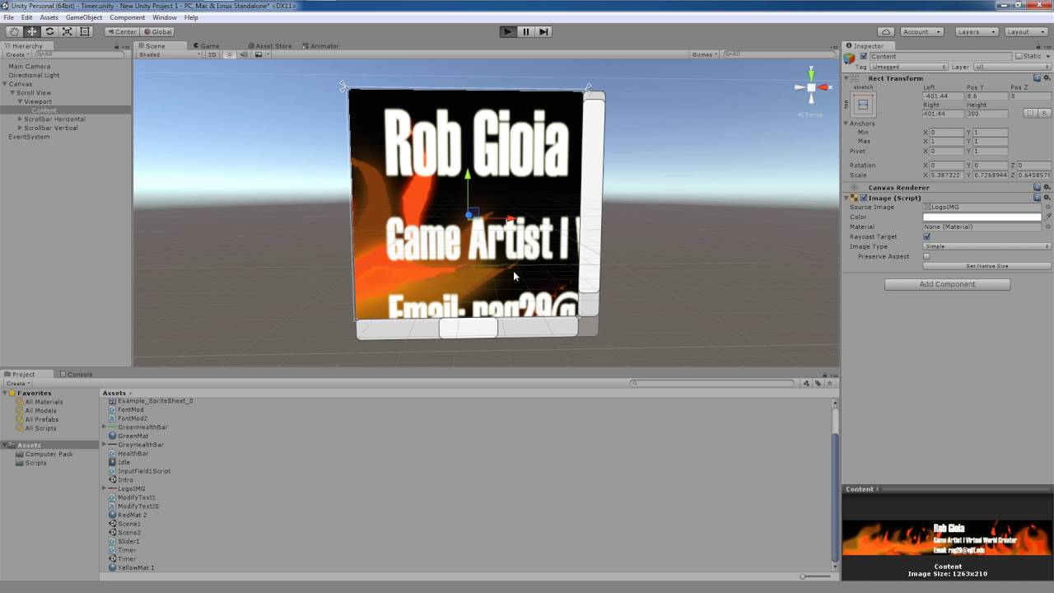1054x593 pixels.
Task: Click the Set Native Size button
Action: pyautogui.click(x=986, y=266)
